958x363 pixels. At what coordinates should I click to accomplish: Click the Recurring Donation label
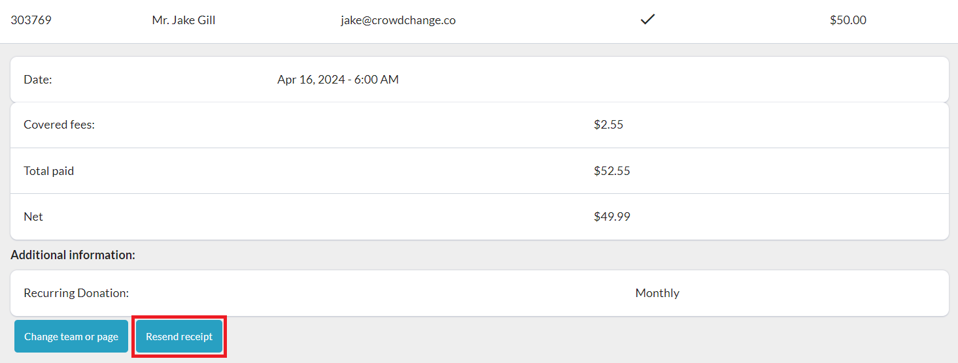click(77, 293)
